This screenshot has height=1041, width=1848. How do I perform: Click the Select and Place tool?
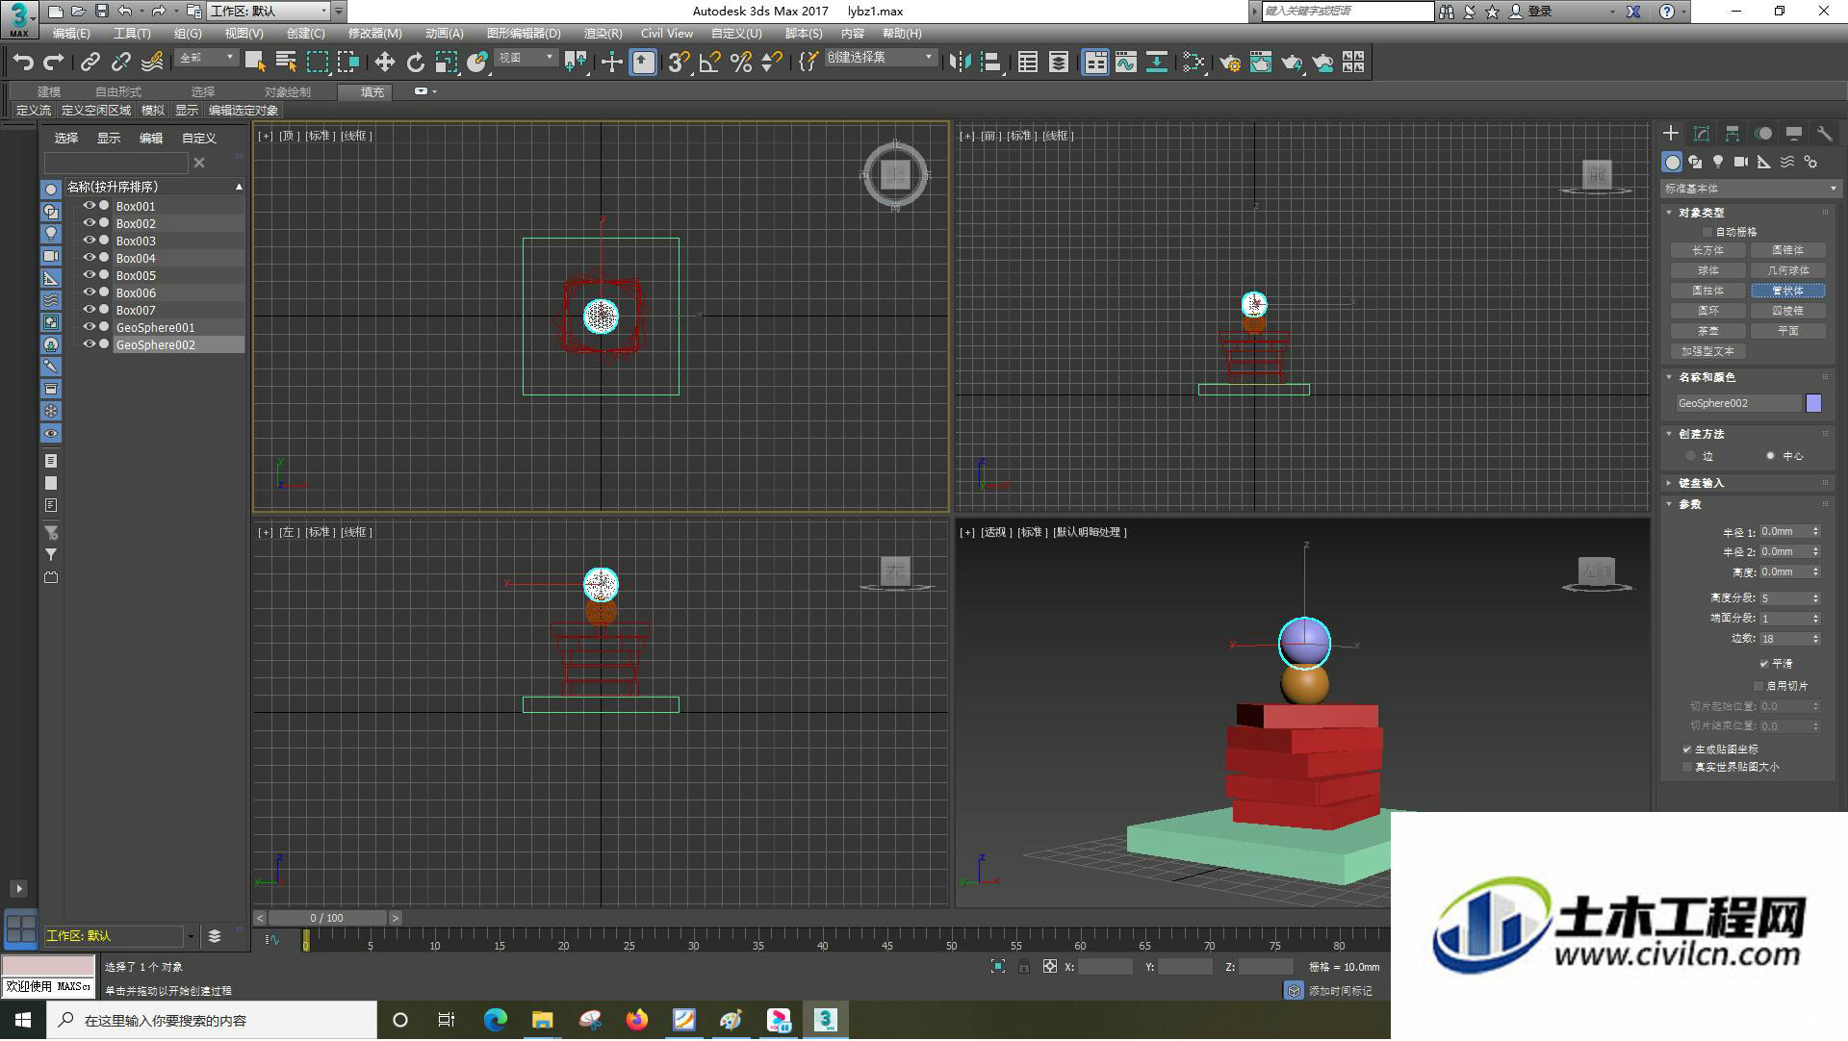(476, 63)
